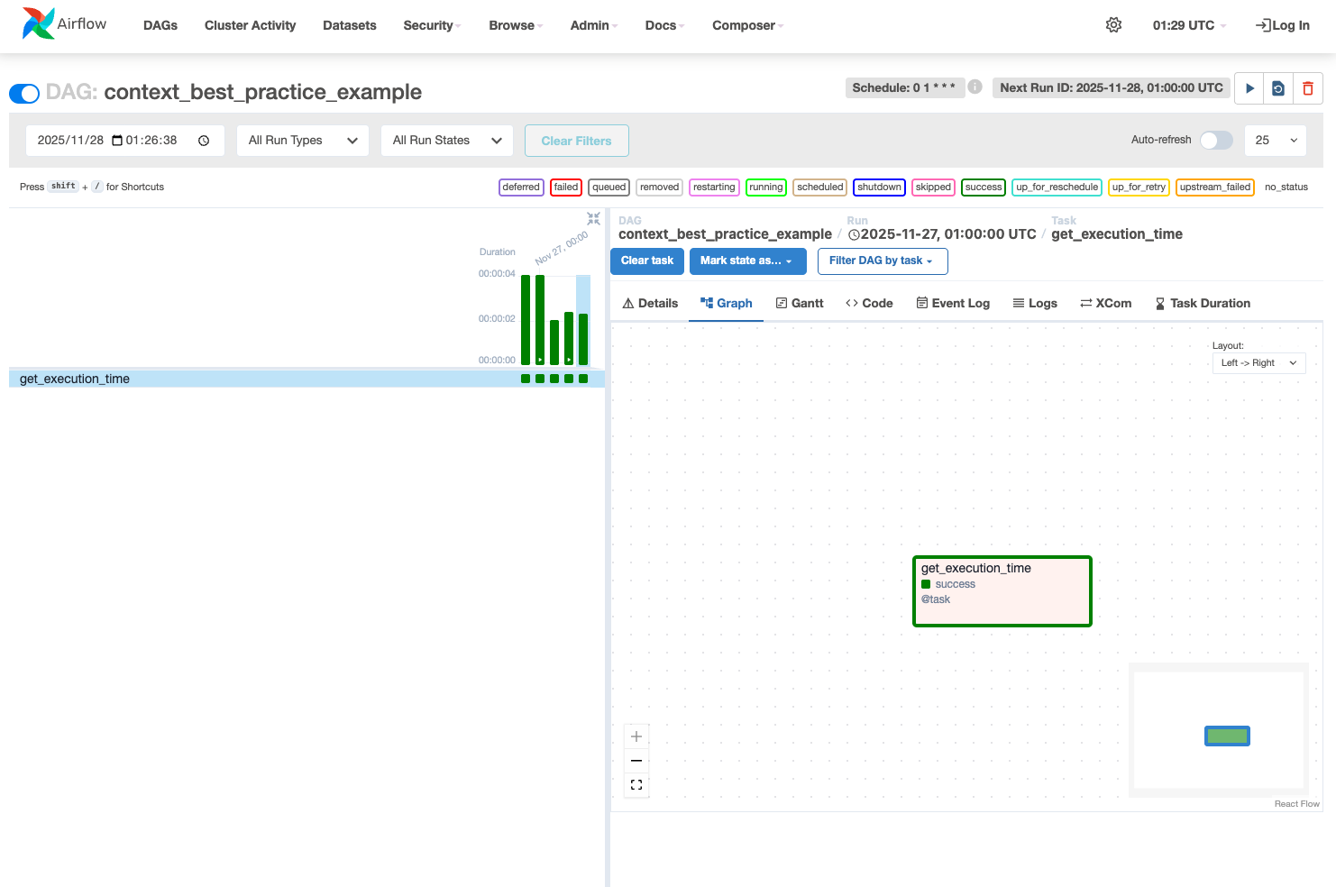Toggle the DAG pause switch
The image size is (1336, 887).
[24, 93]
